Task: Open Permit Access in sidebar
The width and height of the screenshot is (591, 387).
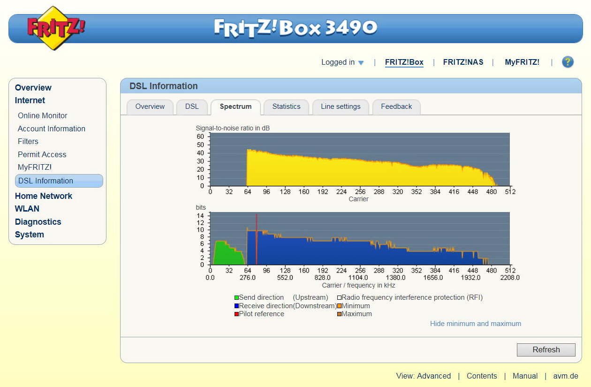Action: pyautogui.click(x=42, y=154)
